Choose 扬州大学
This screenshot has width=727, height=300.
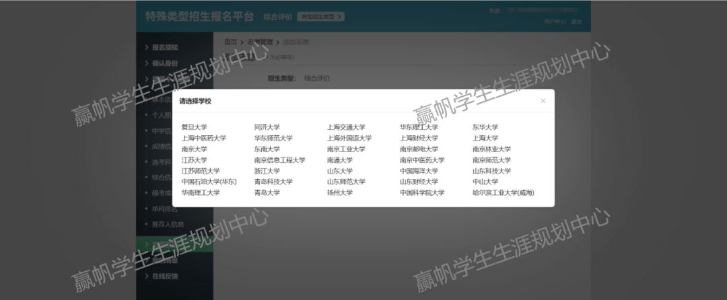point(340,192)
